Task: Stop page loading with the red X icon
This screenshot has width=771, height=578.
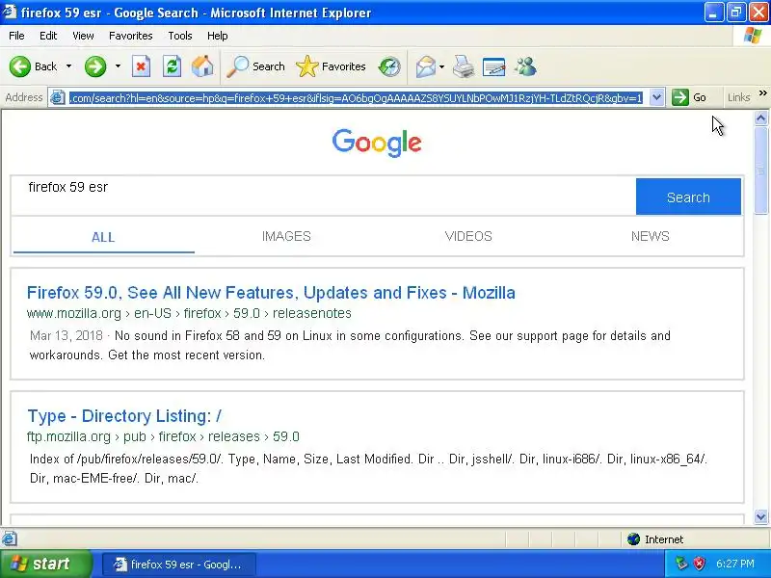Action: [141, 66]
